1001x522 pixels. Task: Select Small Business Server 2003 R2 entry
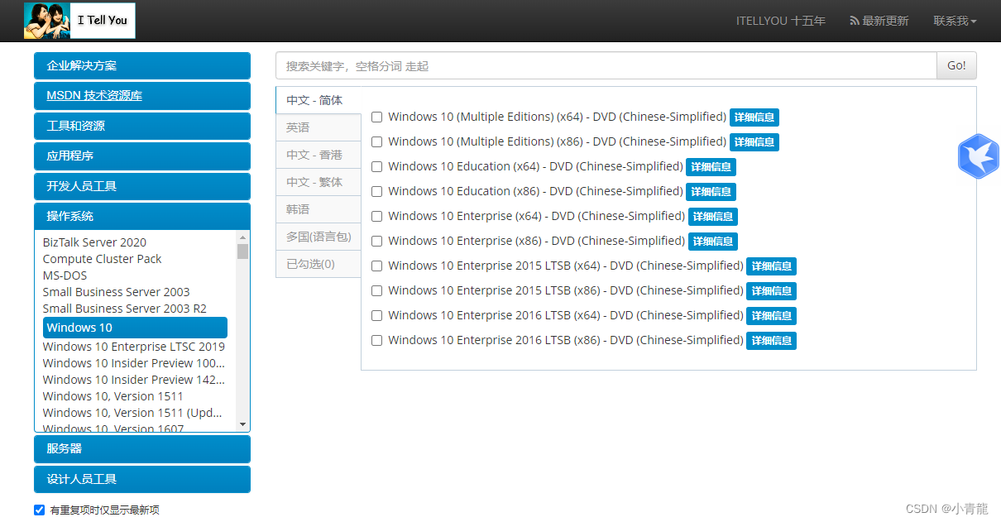[125, 309]
